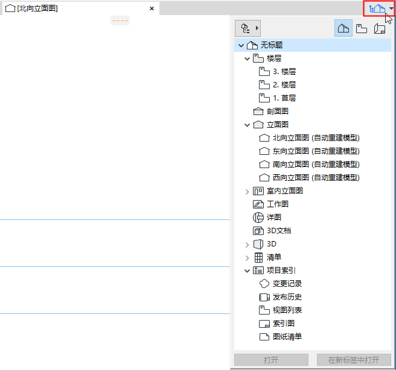Switch to the [北向立面图] tab
This screenshot has height=370, width=396.
(81, 8)
